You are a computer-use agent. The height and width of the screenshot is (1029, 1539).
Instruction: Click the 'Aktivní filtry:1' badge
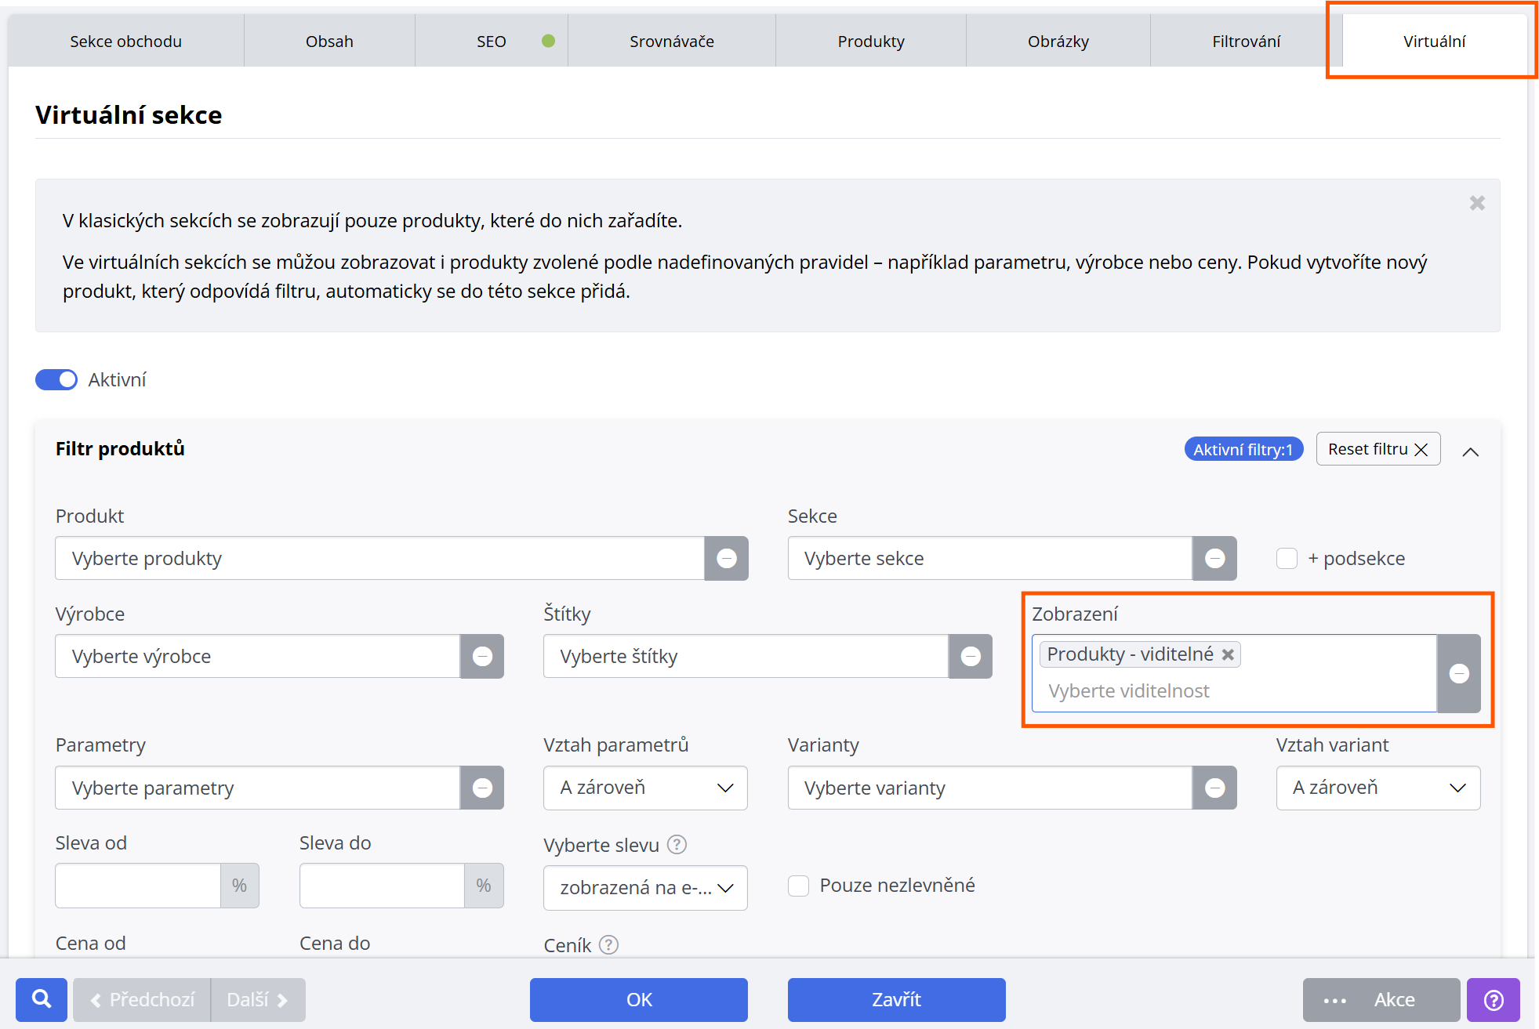pyautogui.click(x=1243, y=449)
